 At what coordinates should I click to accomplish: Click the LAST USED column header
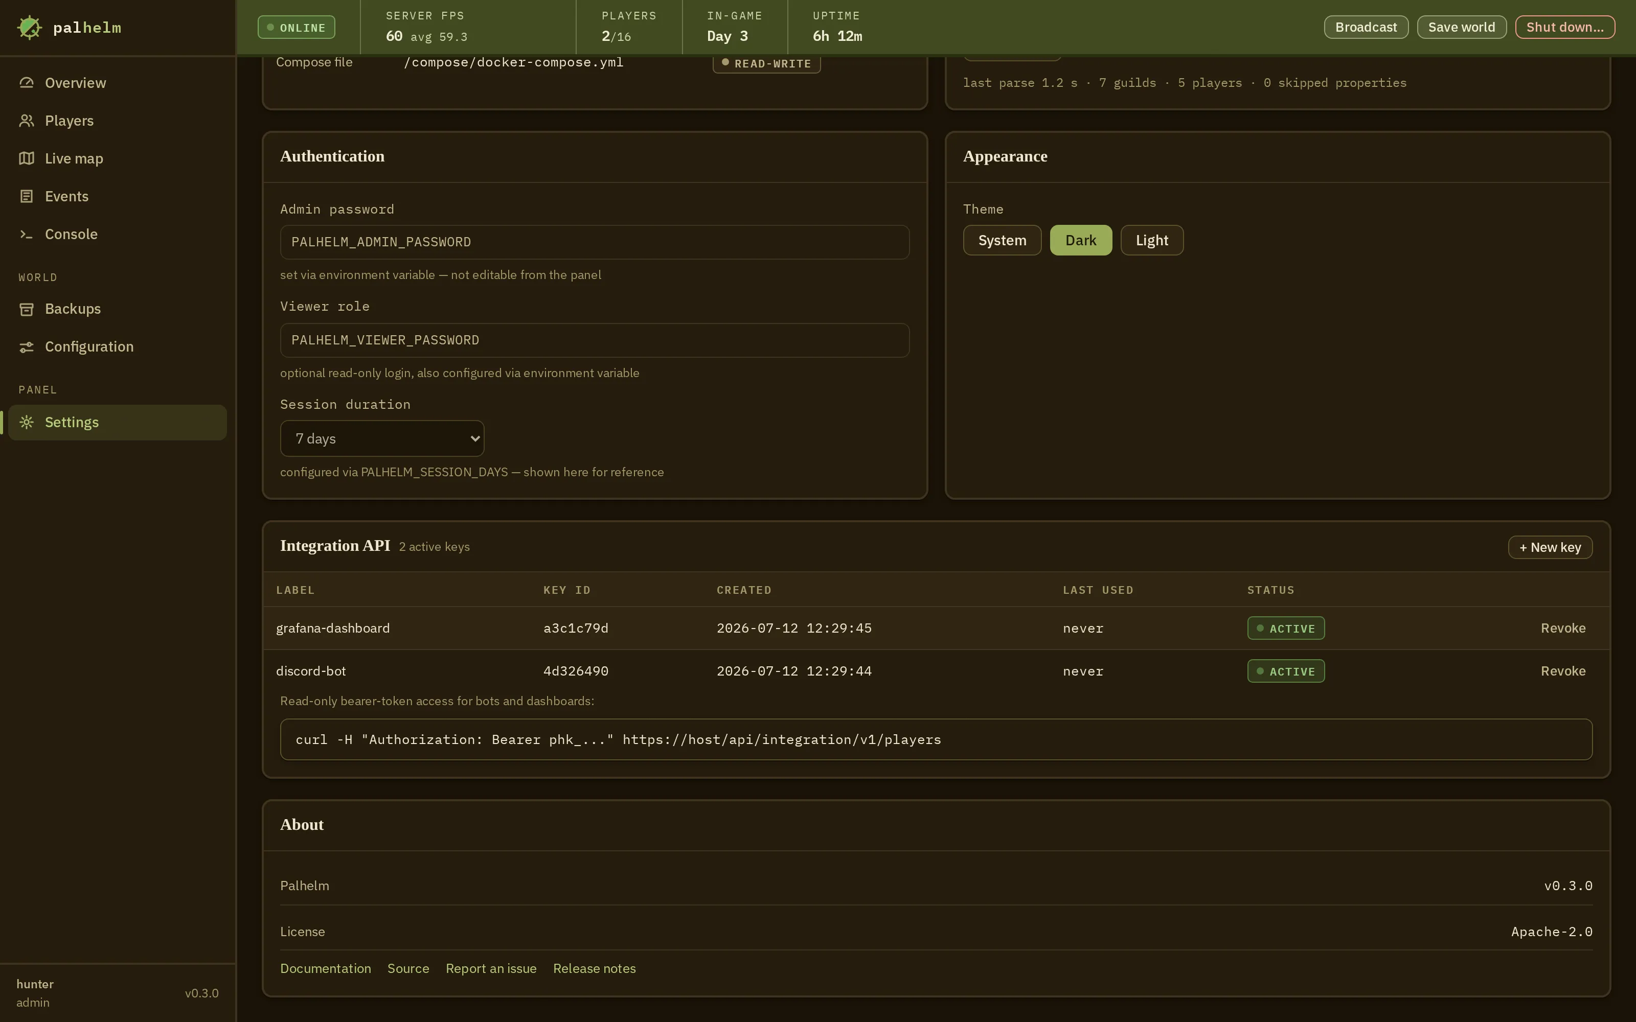pos(1097,590)
